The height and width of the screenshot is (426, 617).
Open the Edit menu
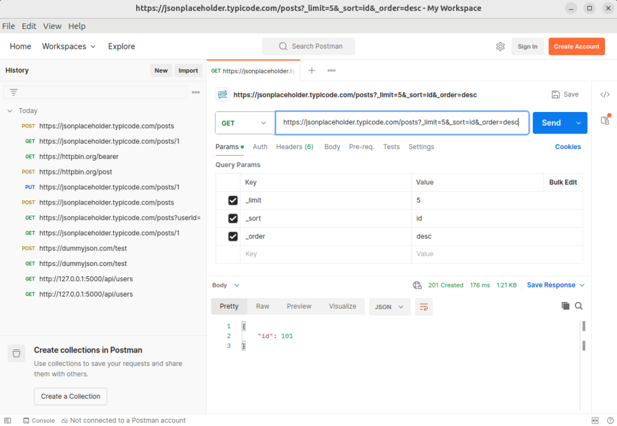29,26
